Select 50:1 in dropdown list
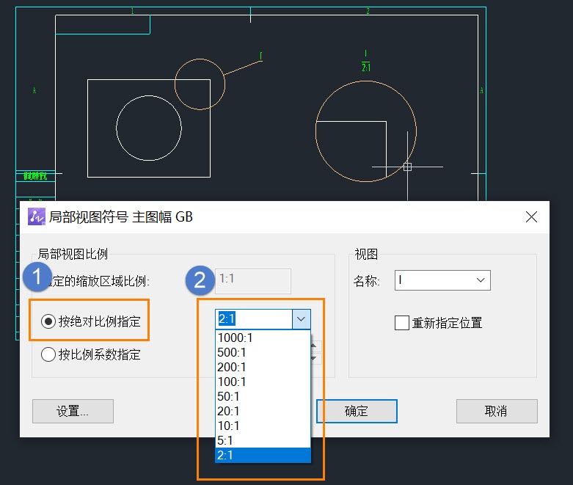The width and height of the screenshot is (573, 485). [263, 396]
